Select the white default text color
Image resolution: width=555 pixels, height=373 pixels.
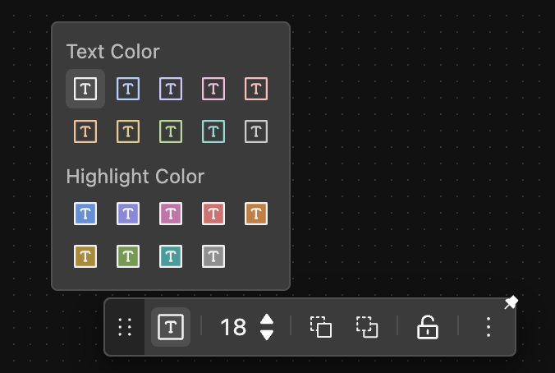pos(85,89)
